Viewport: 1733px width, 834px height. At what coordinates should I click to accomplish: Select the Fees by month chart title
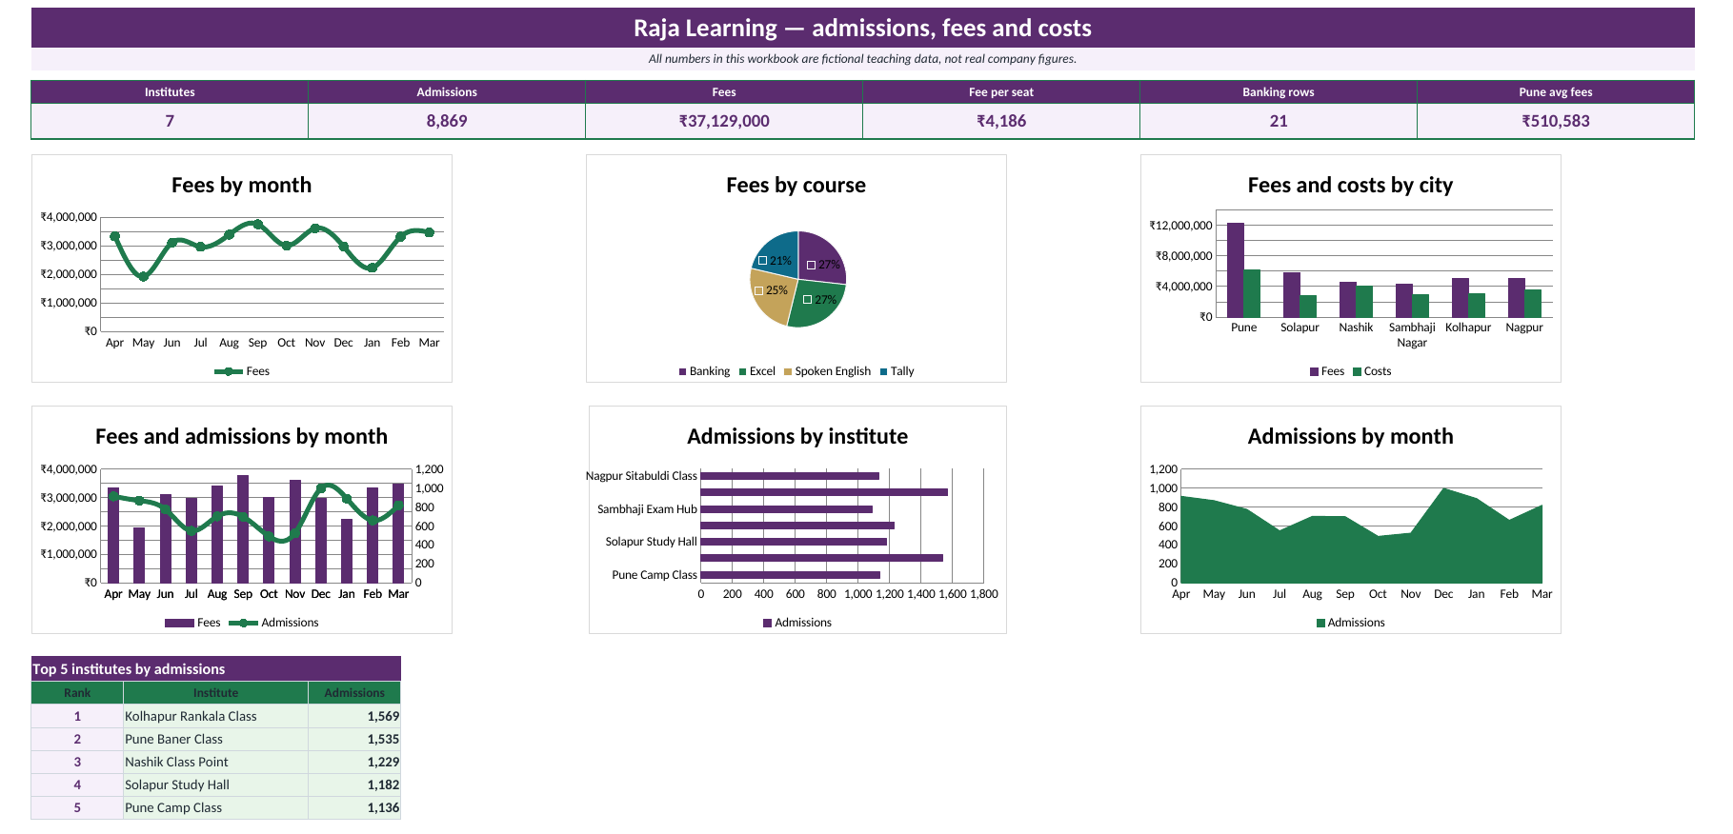241,185
